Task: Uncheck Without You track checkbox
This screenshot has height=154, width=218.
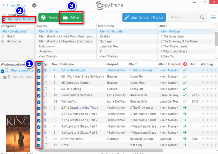Action: (39, 102)
